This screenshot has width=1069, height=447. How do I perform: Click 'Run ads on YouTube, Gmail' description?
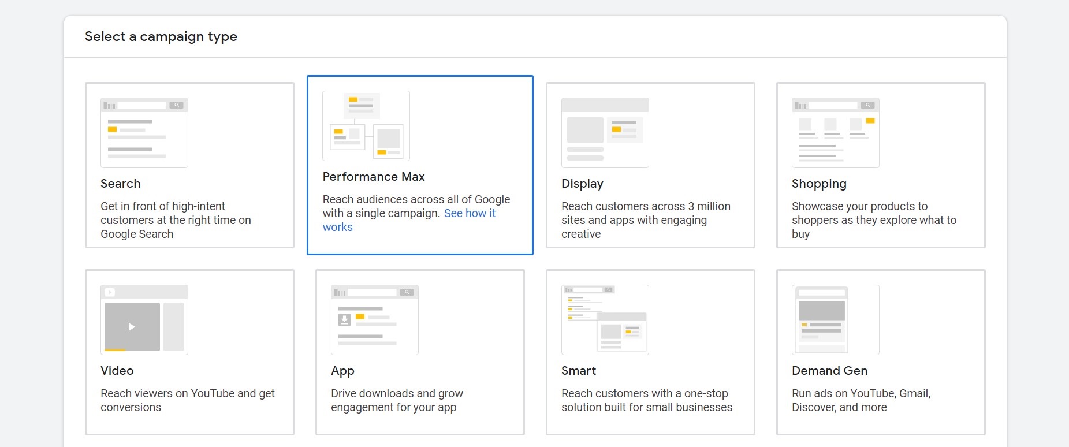tap(861, 400)
